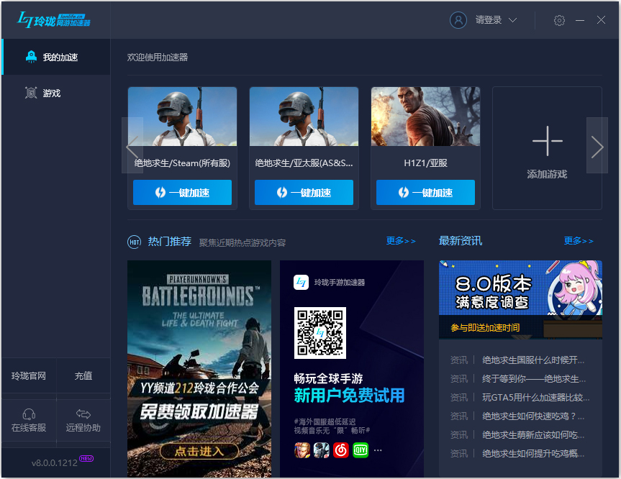Open 更多>> link for 最新资讯
Screen dimensions: 621x479
click(579, 241)
